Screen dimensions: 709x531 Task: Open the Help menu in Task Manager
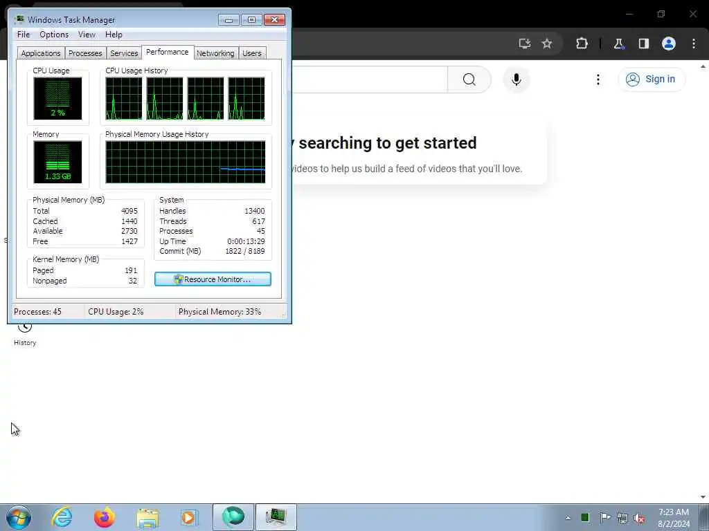tap(114, 35)
